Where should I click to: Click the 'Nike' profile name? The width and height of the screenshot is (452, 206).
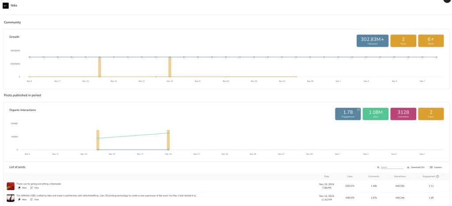tap(14, 5)
